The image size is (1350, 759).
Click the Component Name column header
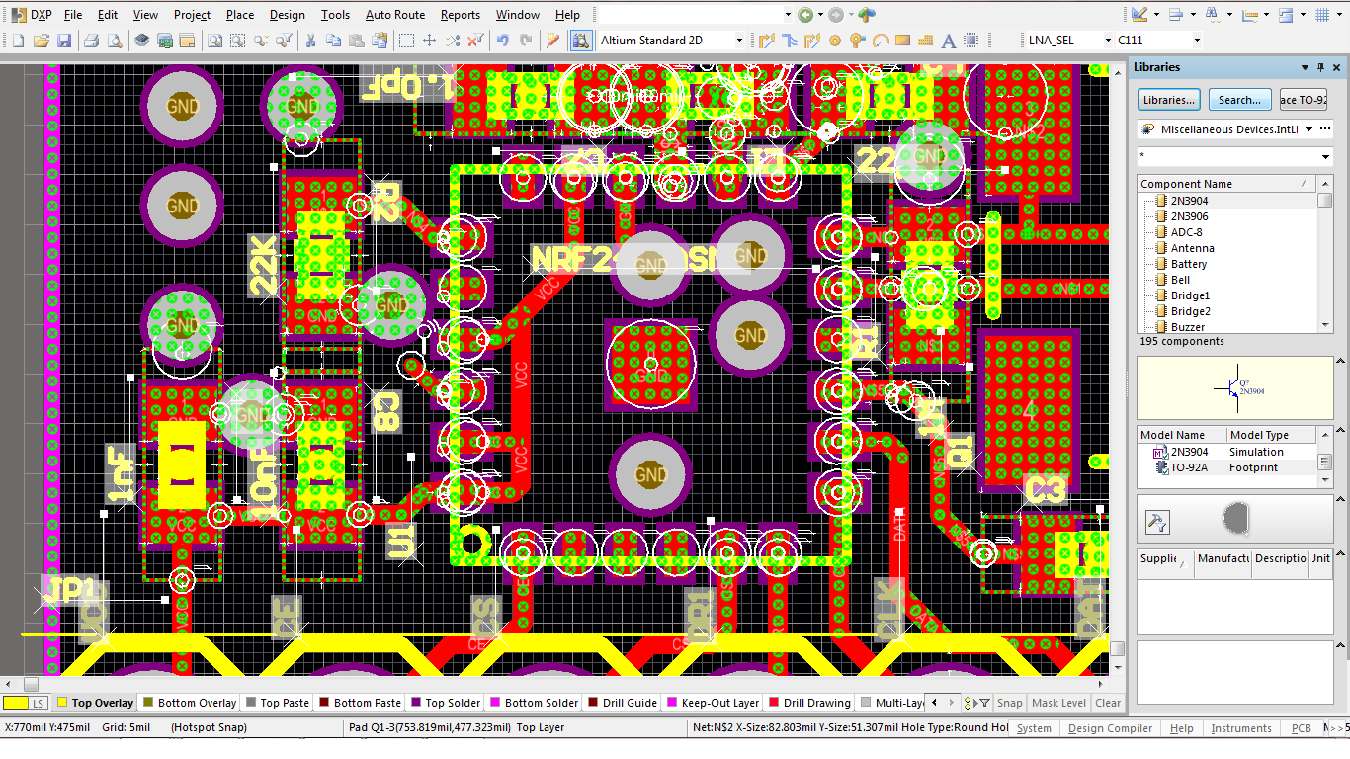coord(1225,184)
